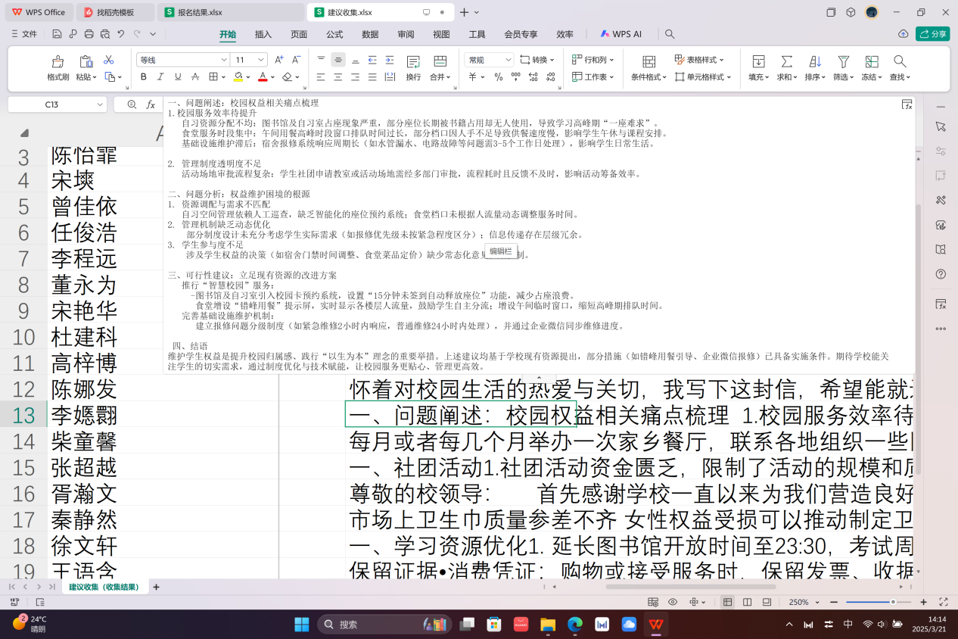Expand the number format dropdown (常规)
Screen dimensions: 958x639
(509, 60)
